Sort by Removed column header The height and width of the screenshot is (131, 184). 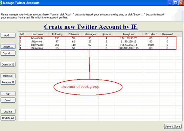pyautogui.click(x=168, y=34)
